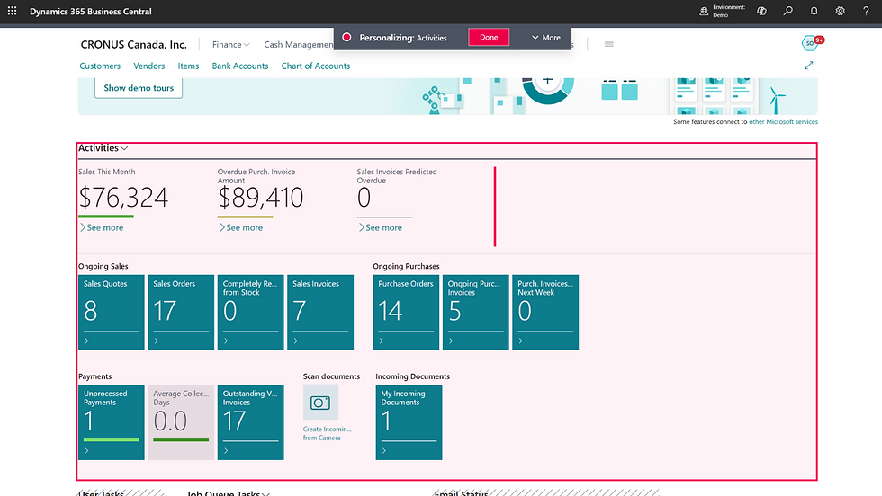Go to Bank Accounts
Image resolution: width=882 pixels, height=496 pixels.
[x=240, y=66]
